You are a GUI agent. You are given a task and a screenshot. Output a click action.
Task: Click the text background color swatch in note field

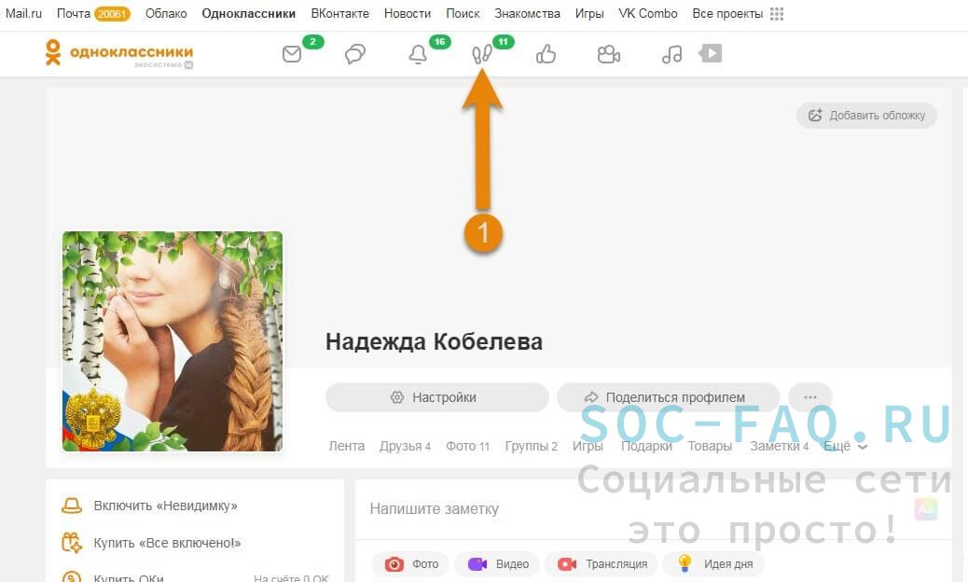point(925,508)
